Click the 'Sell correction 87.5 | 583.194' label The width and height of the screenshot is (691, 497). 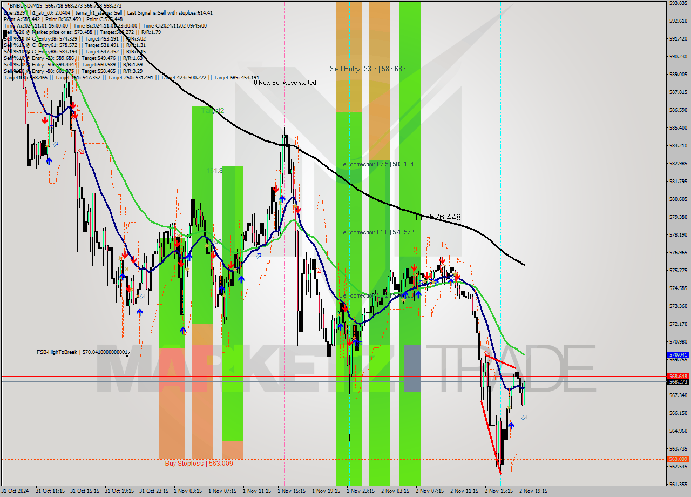pos(376,164)
